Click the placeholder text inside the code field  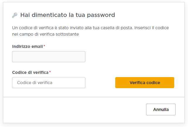point(35,83)
